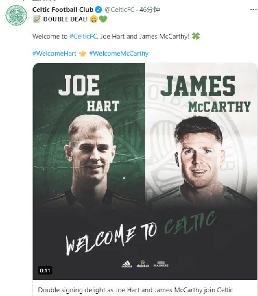Click the grinning face emoji
The height and width of the screenshot is (296, 258).
[x=94, y=19]
